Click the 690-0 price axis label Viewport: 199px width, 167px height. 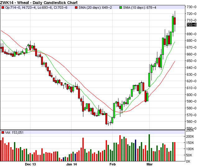(192, 34)
